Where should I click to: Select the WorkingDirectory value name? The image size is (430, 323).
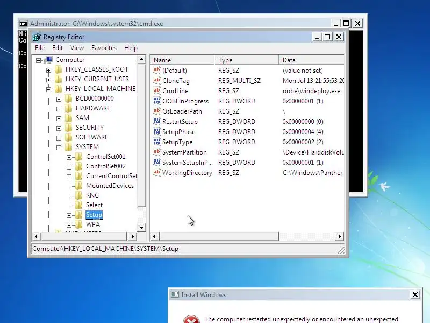187,173
